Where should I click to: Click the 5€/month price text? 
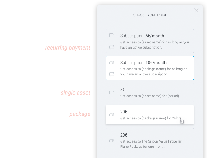(155, 36)
